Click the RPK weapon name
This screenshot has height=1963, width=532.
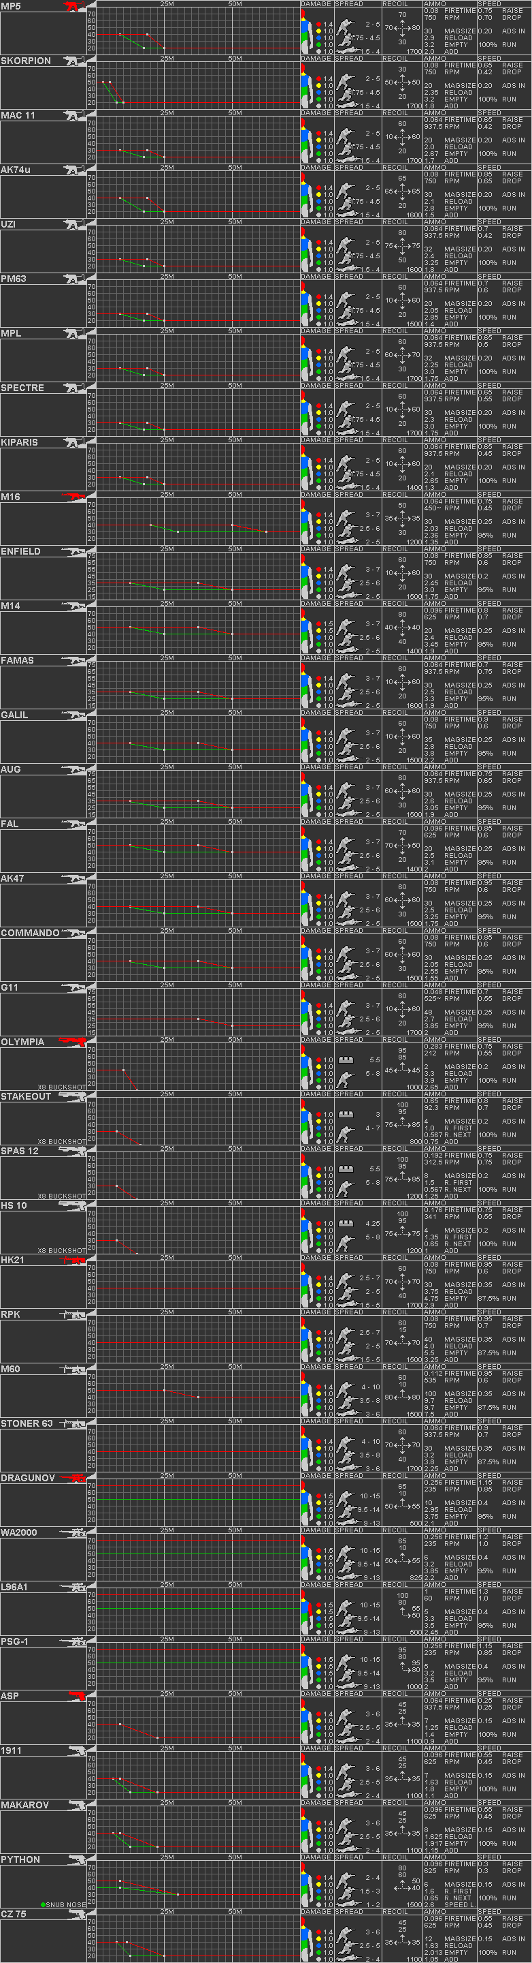coord(11,1314)
